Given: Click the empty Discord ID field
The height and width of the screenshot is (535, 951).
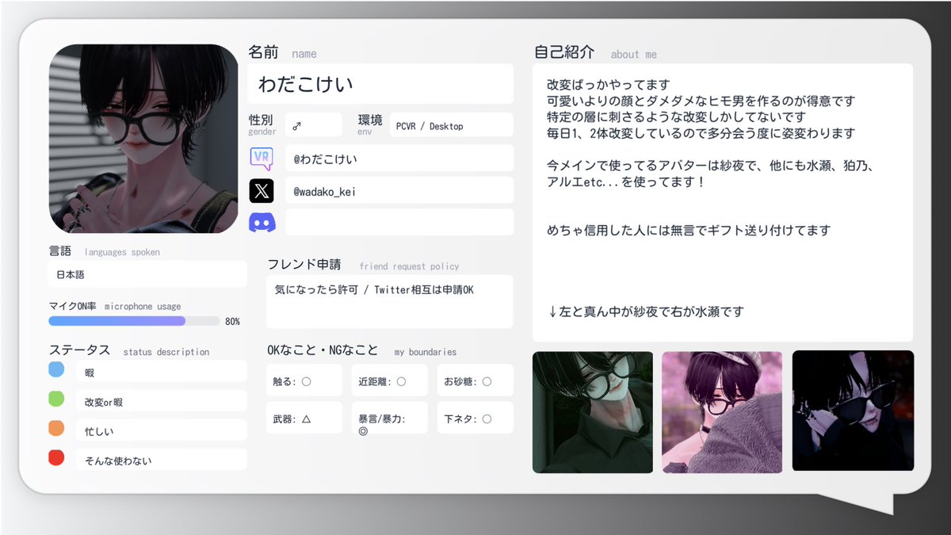Looking at the screenshot, I should click(399, 222).
